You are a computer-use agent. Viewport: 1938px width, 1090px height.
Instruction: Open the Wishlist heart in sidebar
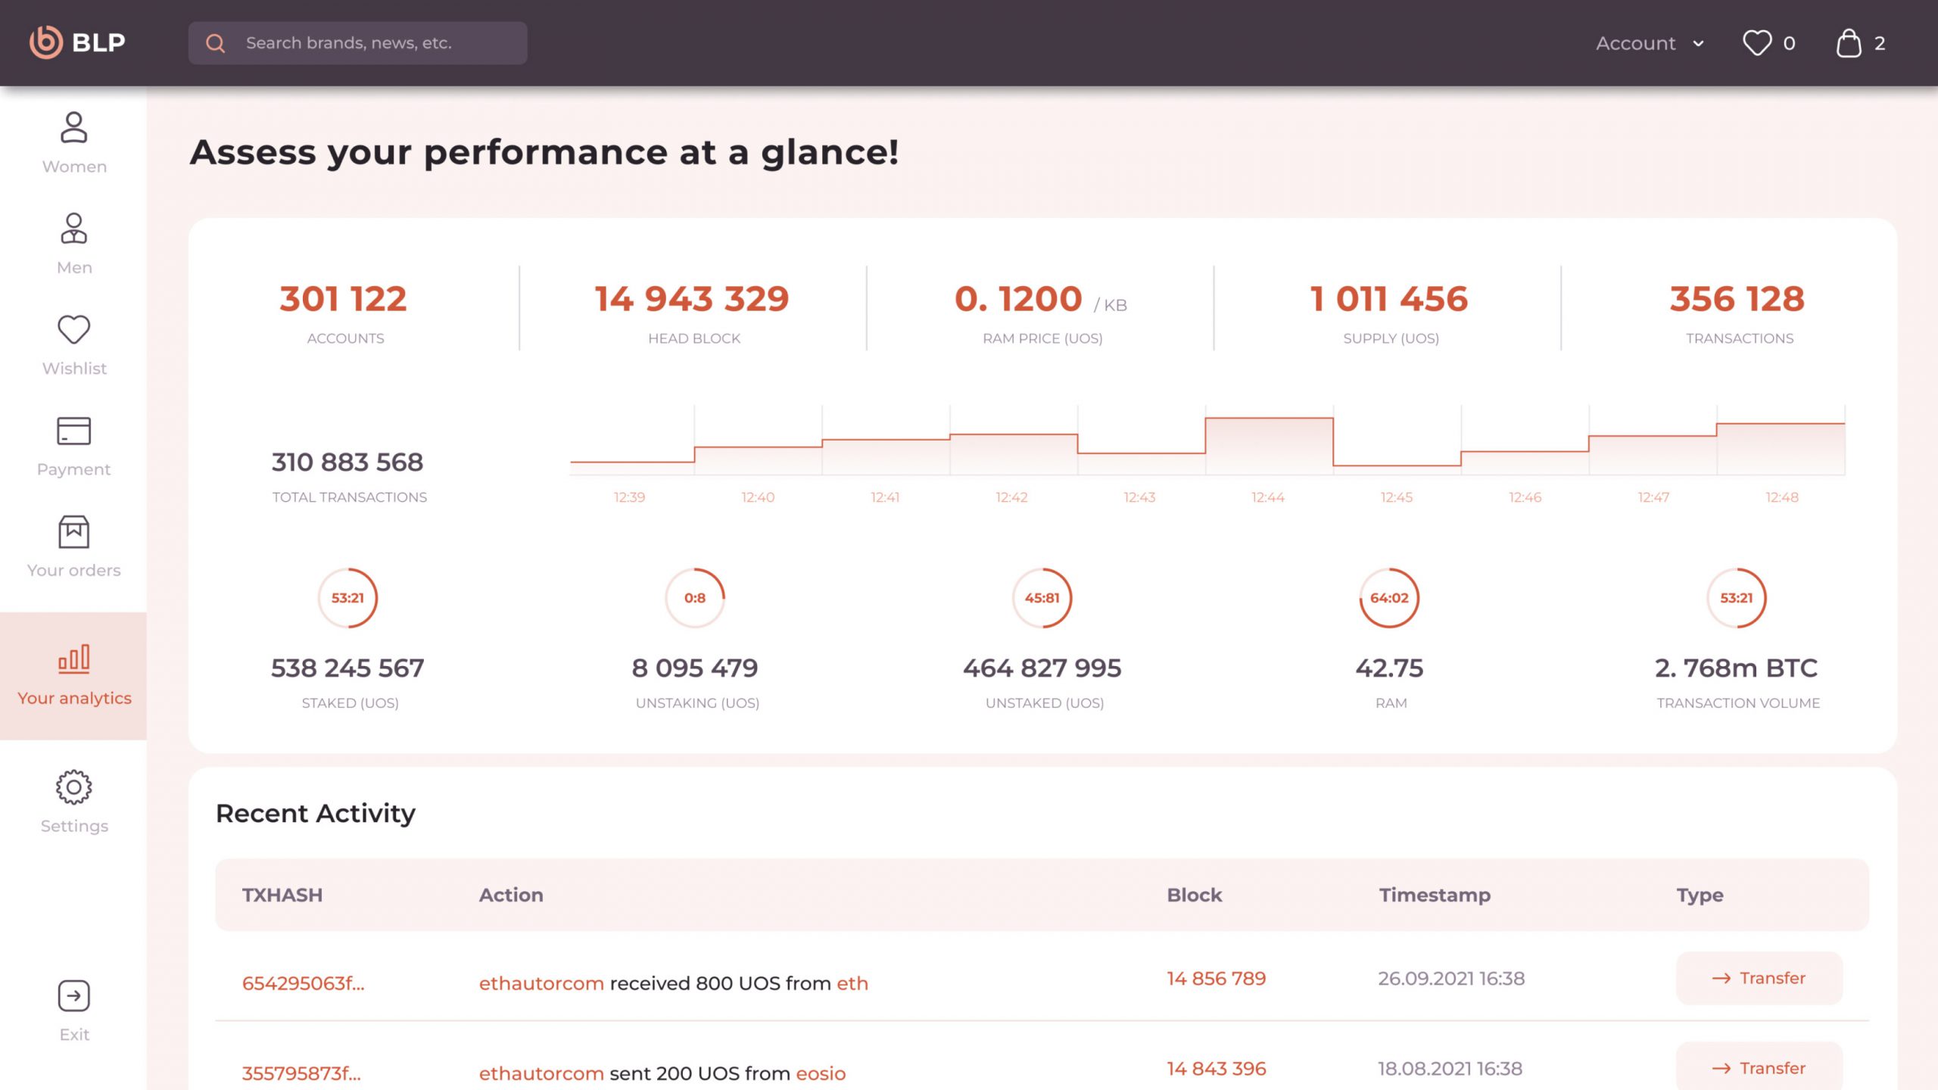coord(73,330)
